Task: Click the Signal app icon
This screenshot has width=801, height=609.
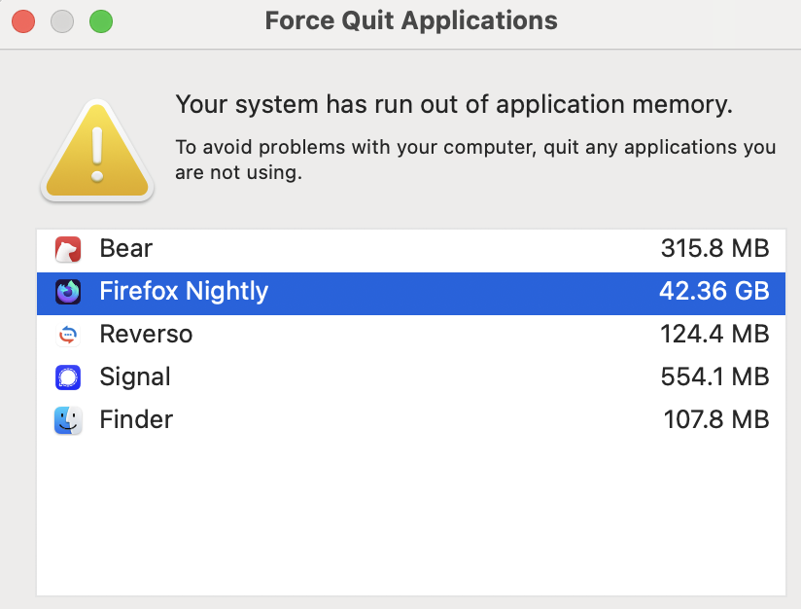Action: point(68,377)
